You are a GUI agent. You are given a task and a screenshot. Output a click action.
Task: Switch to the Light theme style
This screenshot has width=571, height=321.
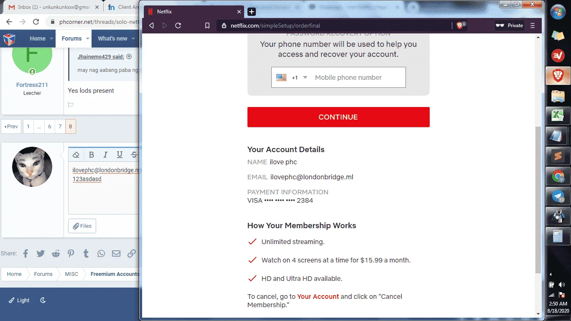(x=19, y=300)
